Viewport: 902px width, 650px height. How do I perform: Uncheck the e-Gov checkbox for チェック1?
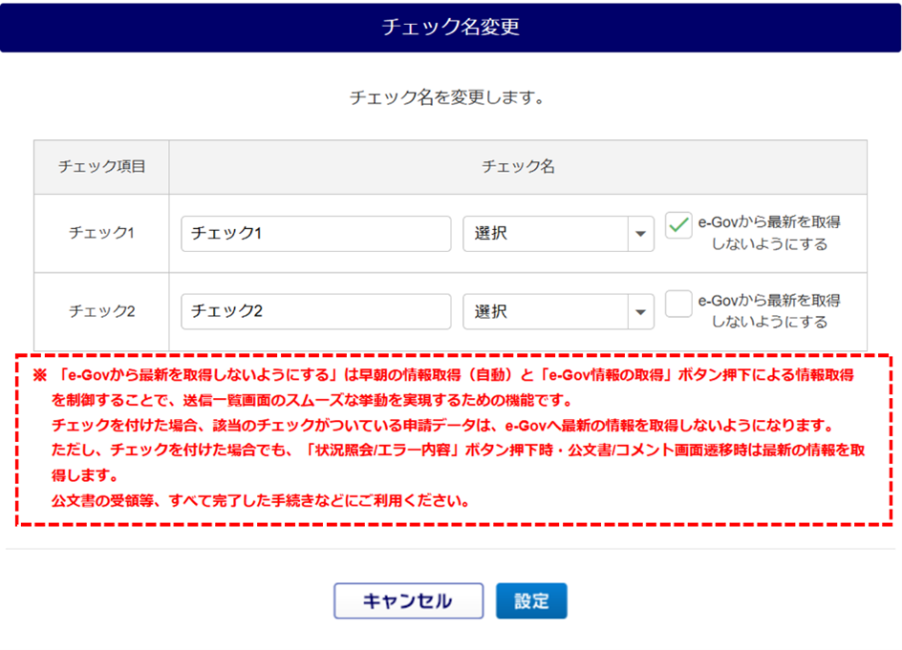pyautogui.click(x=678, y=225)
